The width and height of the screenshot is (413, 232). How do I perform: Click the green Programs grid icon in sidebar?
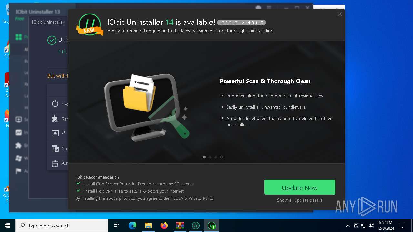[19, 37]
